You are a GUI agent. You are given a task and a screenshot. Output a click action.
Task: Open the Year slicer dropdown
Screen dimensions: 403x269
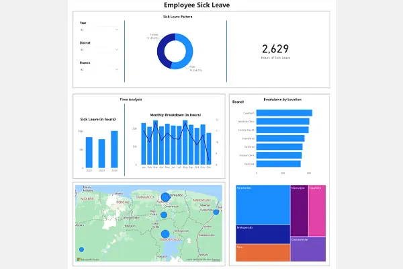(99, 30)
